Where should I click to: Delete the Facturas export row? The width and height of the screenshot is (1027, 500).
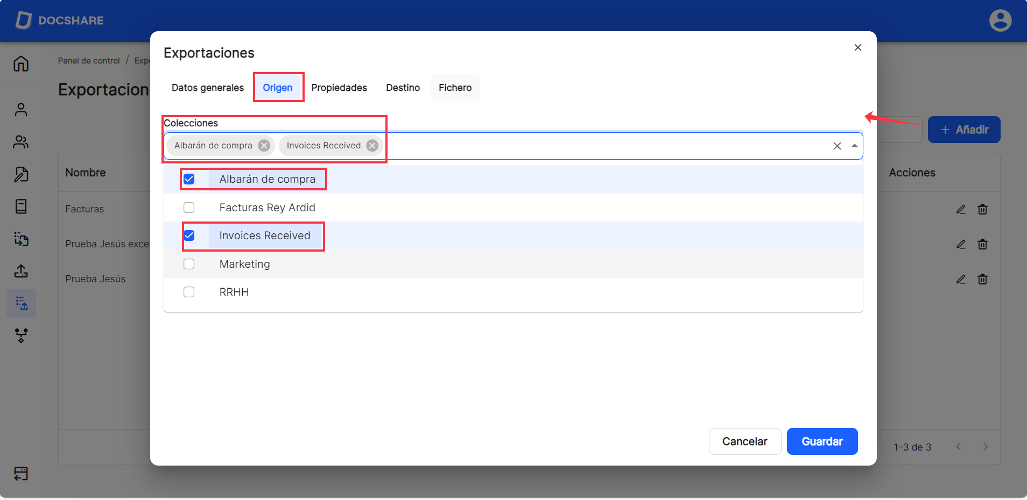(x=982, y=209)
